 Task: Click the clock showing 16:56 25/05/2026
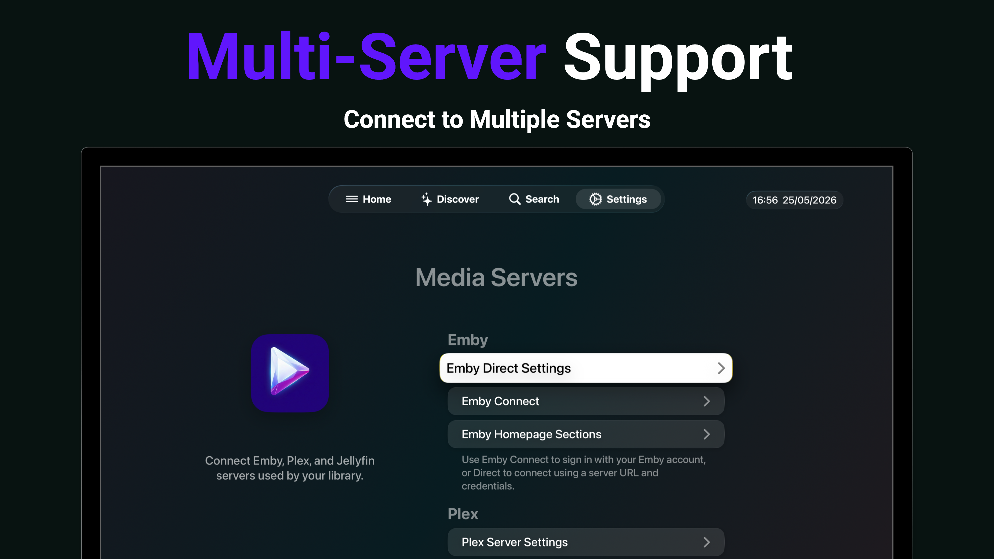tap(794, 200)
